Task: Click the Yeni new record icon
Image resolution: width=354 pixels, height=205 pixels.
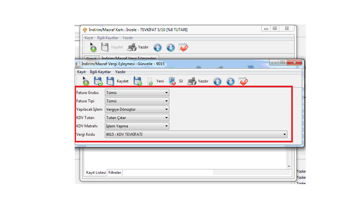Action: tap(150, 81)
